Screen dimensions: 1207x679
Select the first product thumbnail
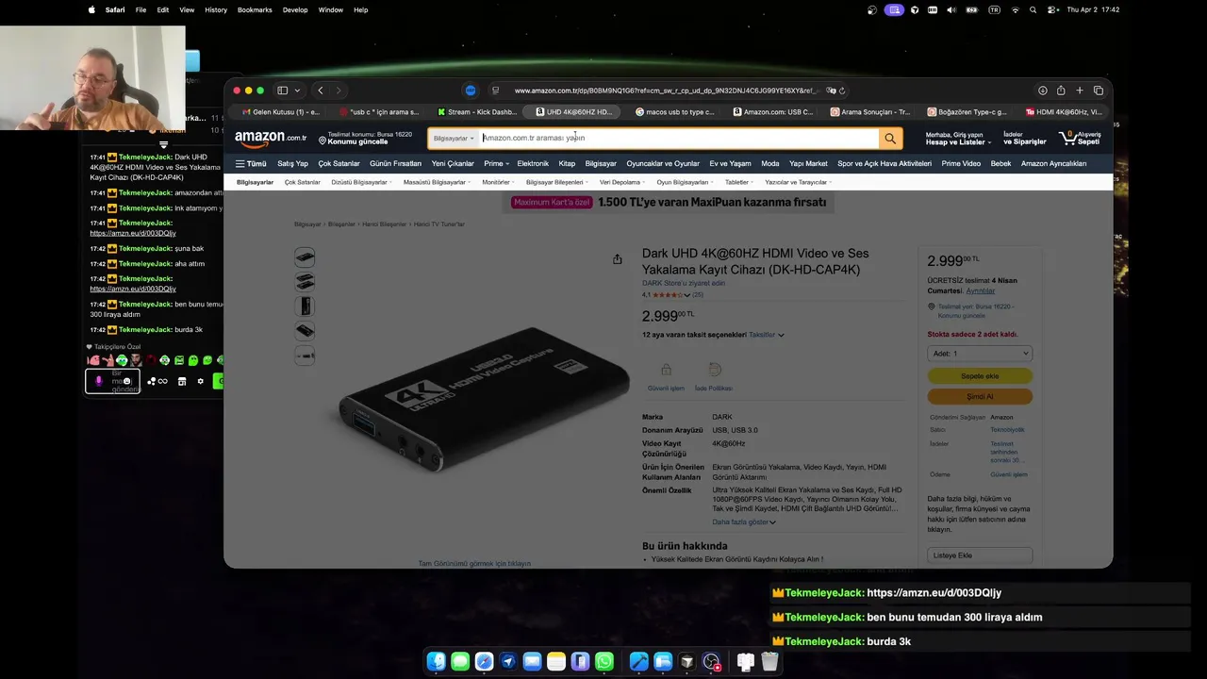click(305, 257)
